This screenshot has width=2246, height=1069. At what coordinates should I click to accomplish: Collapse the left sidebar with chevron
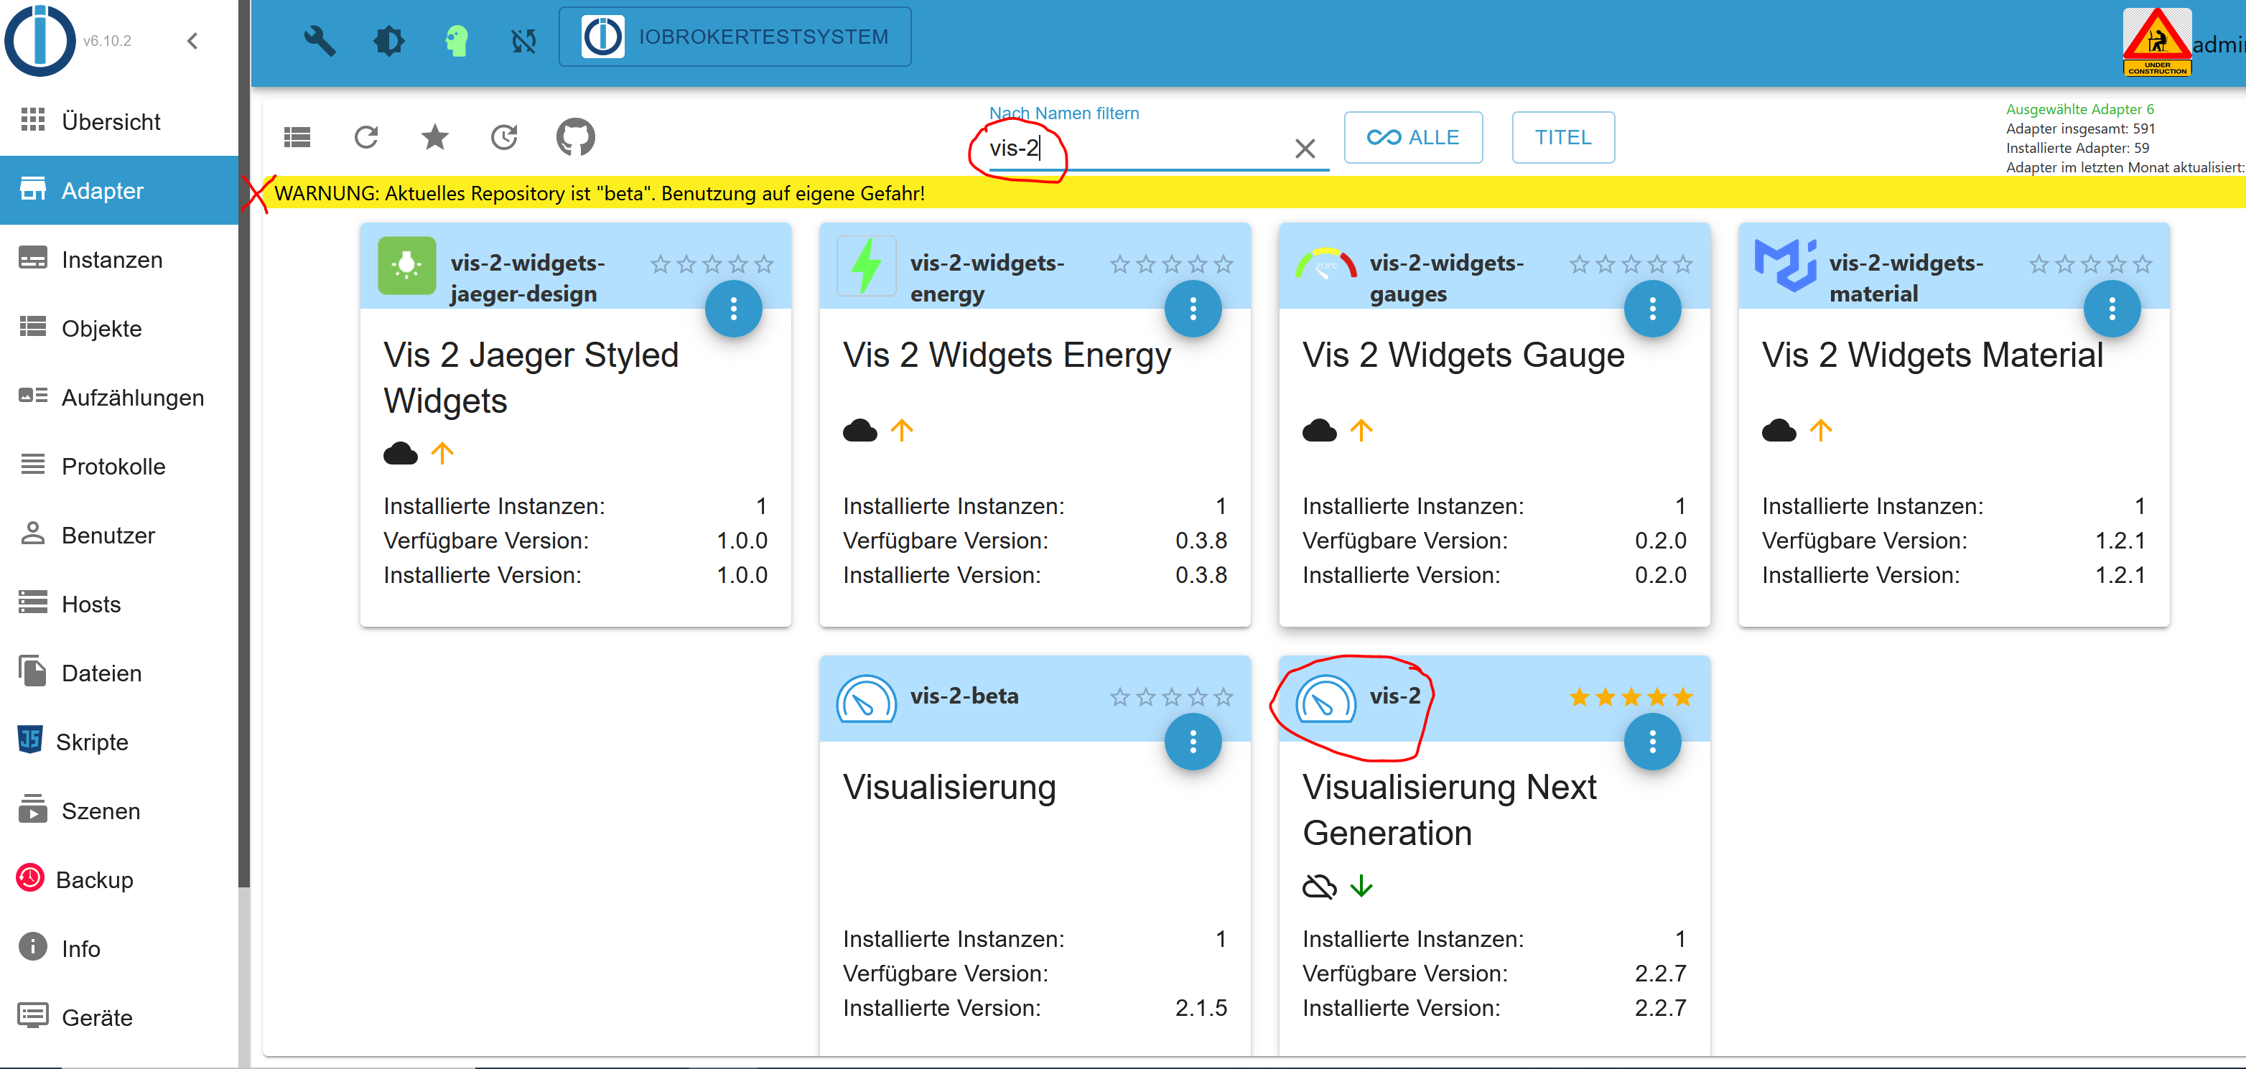pyautogui.click(x=192, y=40)
